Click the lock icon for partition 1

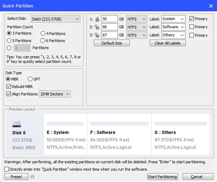coord(97,19)
